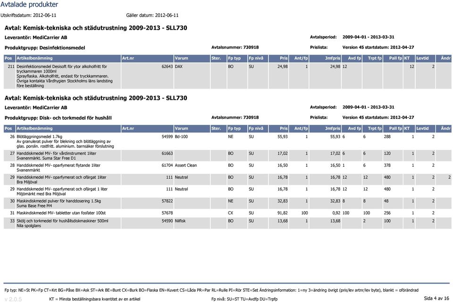Select the Fp typ value "CX"

(231, 213)
